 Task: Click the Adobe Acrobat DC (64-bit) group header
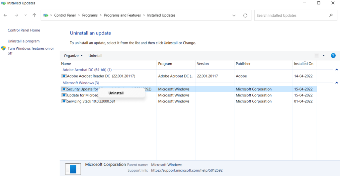pyautogui.click(x=87, y=70)
